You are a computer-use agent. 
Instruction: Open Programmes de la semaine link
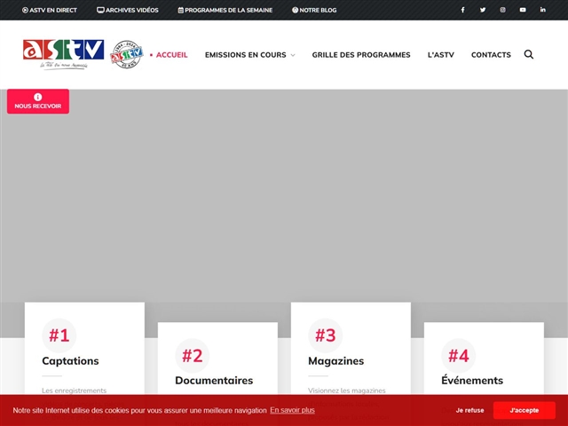[225, 10]
